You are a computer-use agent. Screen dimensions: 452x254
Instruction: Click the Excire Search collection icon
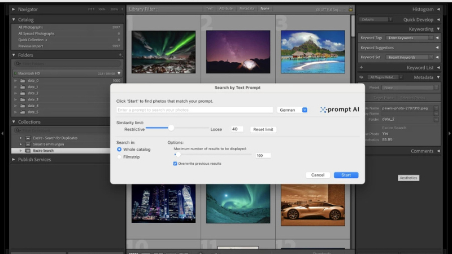coord(28,151)
